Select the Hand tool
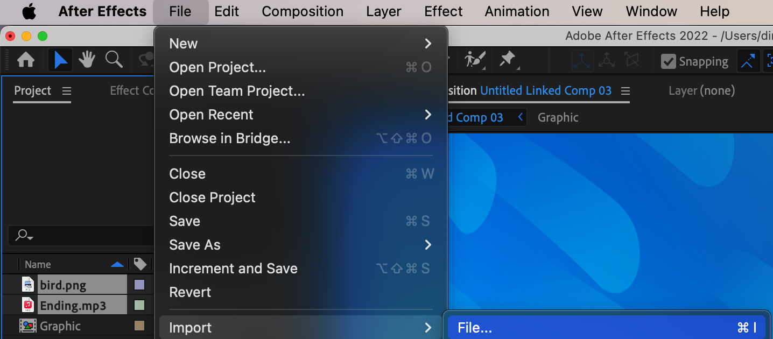Viewport: 773px width, 339px height. (87, 60)
